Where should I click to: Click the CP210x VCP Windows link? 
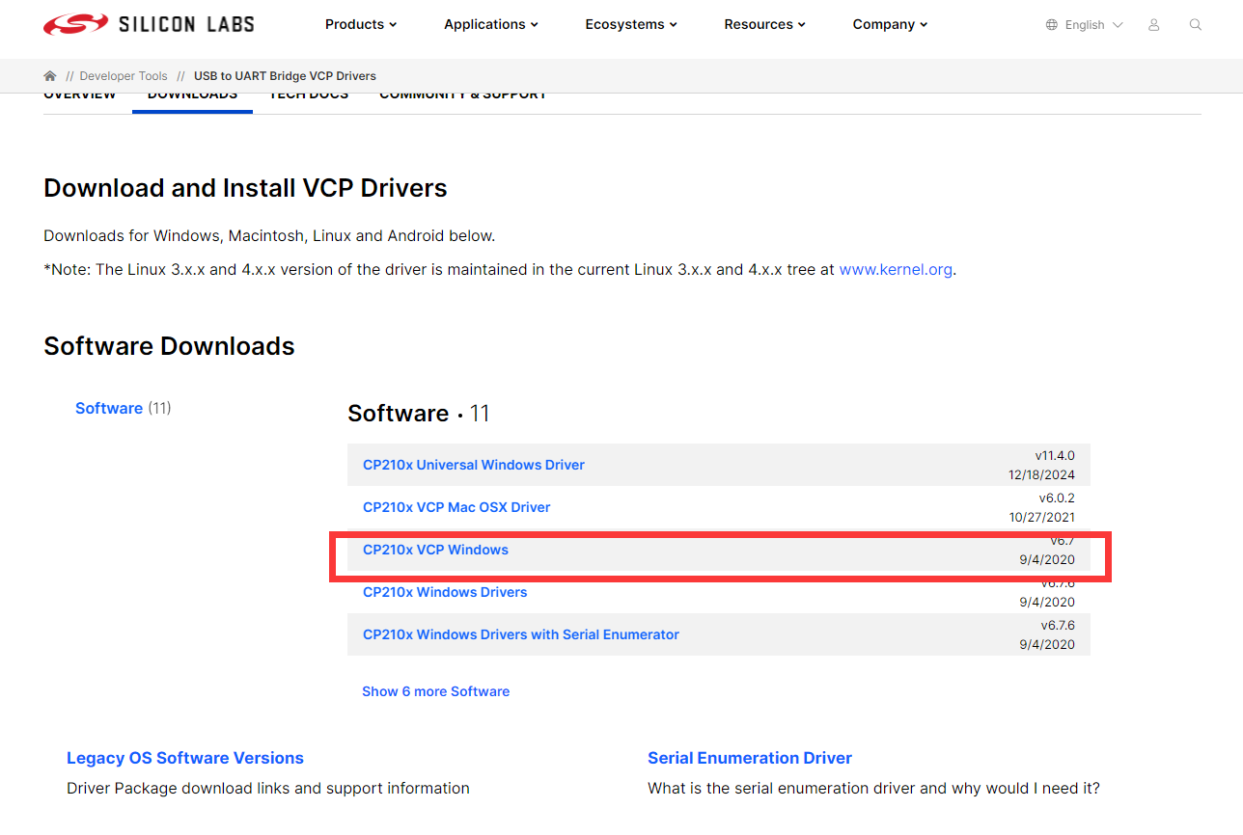pos(435,550)
